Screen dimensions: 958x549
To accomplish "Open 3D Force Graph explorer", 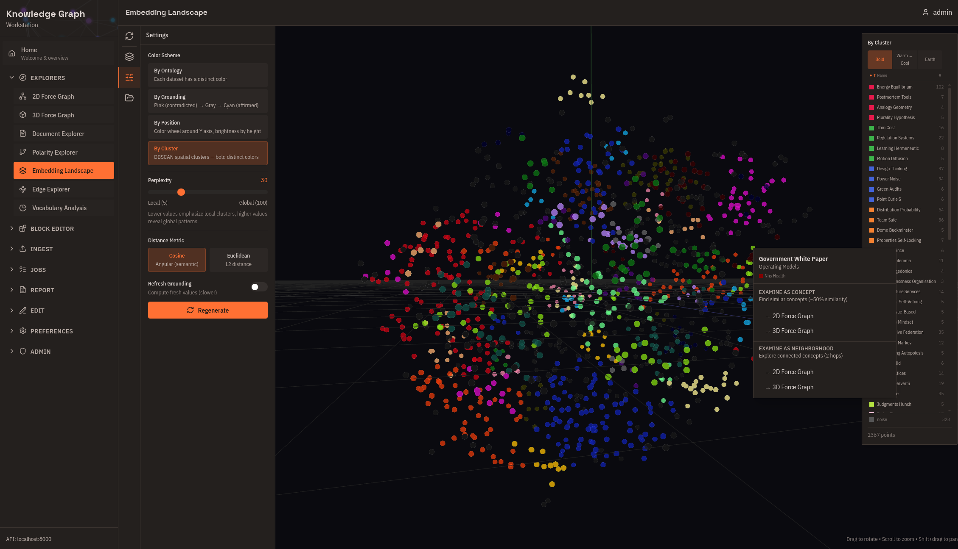I will click(x=53, y=115).
